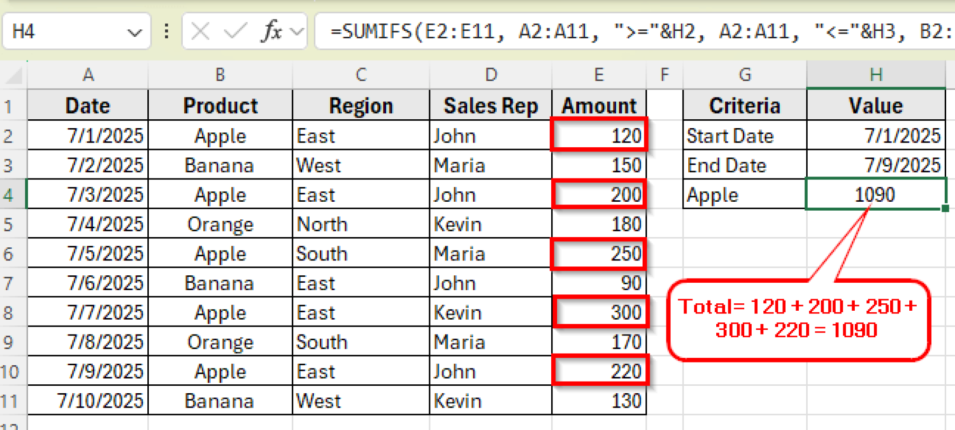Select row 10 header
955x430 pixels.
[x=10, y=372]
